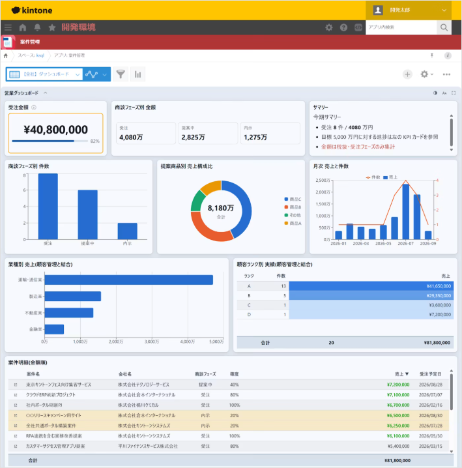
Task: Toggle dashboard fullscreen mode icon
Action: click(x=454, y=93)
